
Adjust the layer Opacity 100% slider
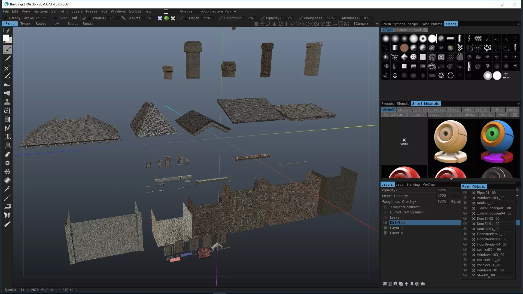click(x=442, y=190)
